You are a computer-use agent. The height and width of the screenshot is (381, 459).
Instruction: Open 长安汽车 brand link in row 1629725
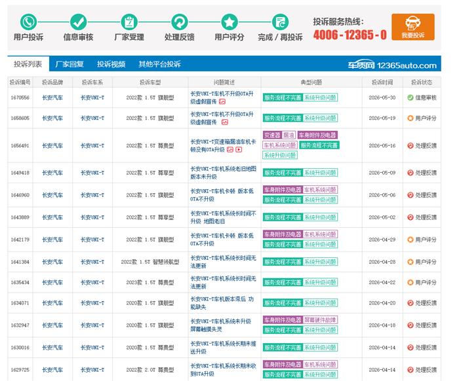tap(52, 370)
